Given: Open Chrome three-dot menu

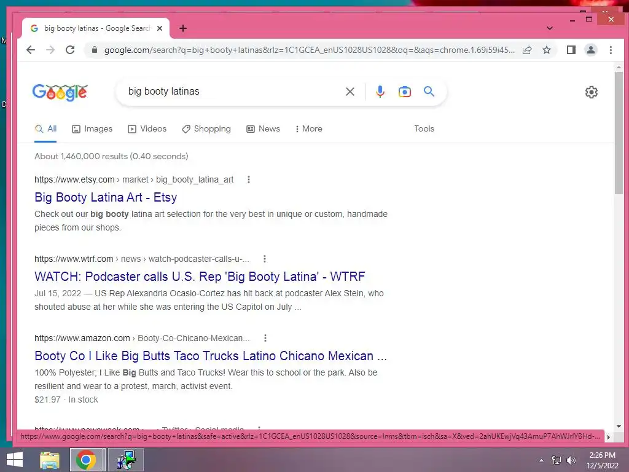Looking at the screenshot, I should click(x=611, y=50).
